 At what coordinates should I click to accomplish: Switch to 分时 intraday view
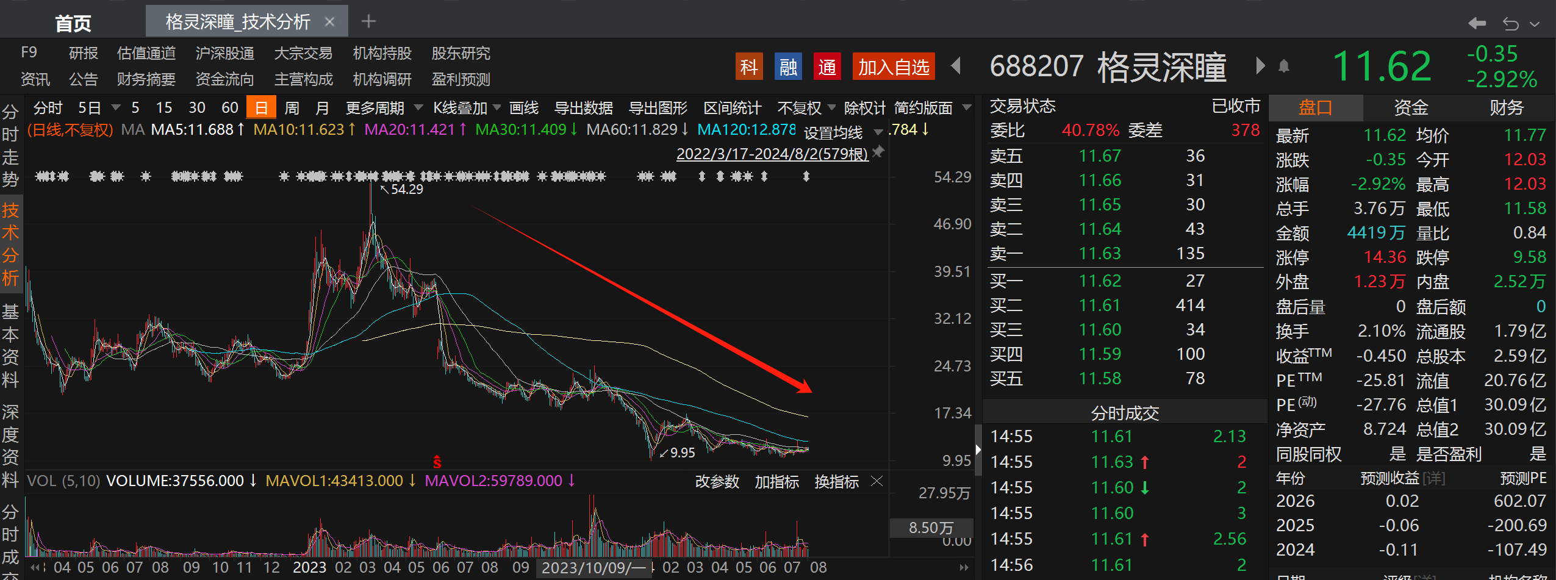click(x=48, y=108)
